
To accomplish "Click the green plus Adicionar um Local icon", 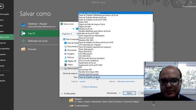I will click(23, 41).
